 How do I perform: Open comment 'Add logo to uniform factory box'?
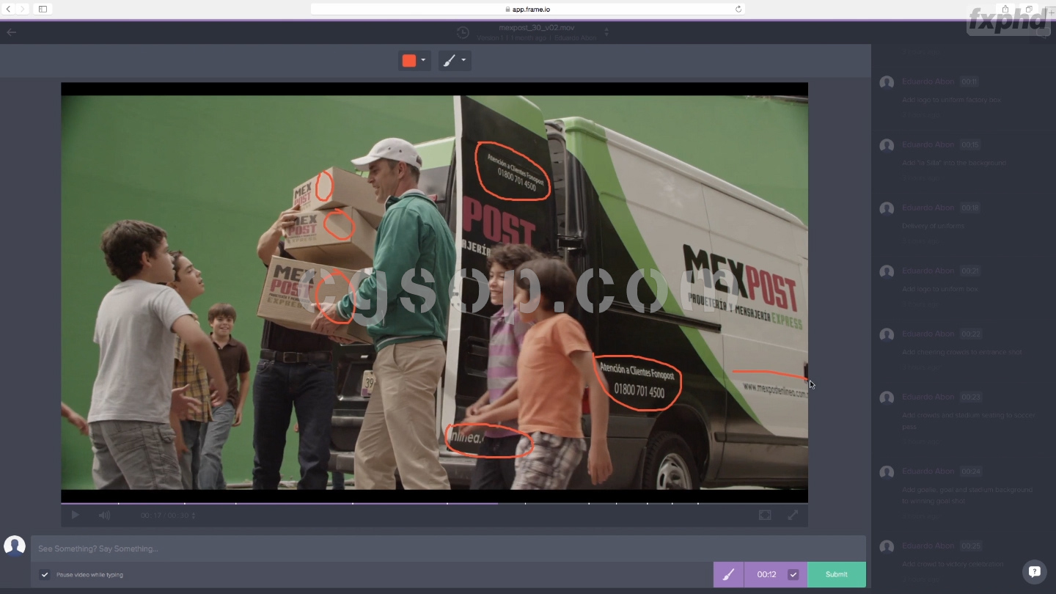[x=951, y=100]
